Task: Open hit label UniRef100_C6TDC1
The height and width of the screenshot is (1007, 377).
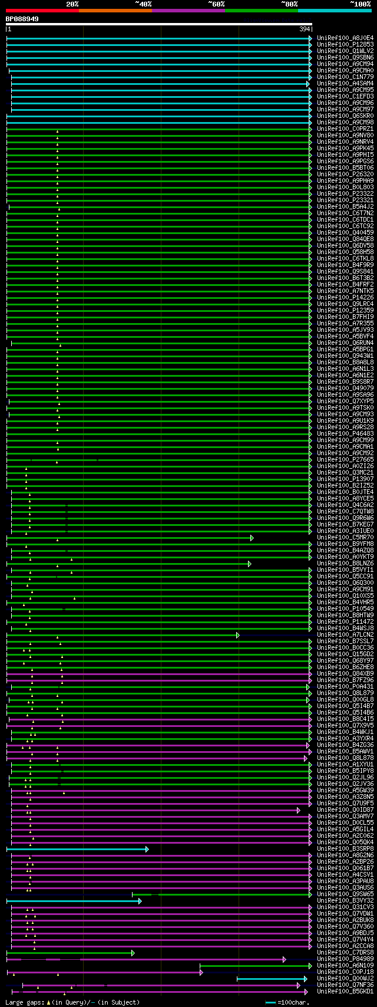Action: point(345,219)
